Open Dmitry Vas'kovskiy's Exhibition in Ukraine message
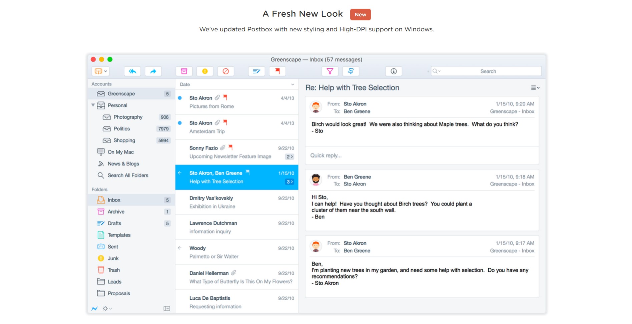This screenshot has width=632, height=324. click(237, 202)
